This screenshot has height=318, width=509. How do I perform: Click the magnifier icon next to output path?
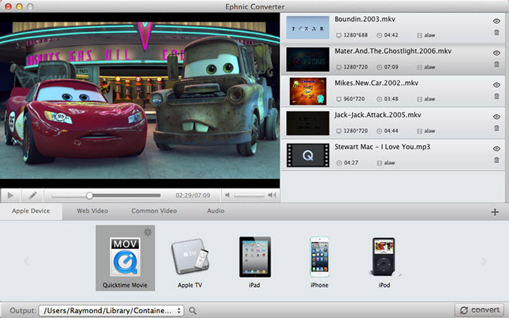click(x=193, y=311)
